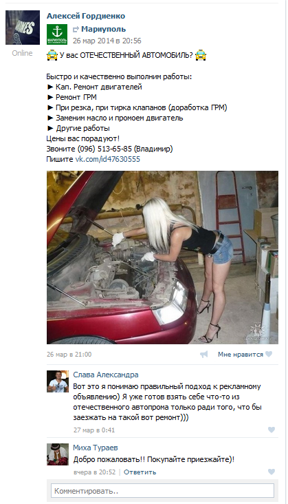Screen dimensions: 288x504
Task: Click the megaphone share icon under the post
Action: pos(204,354)
